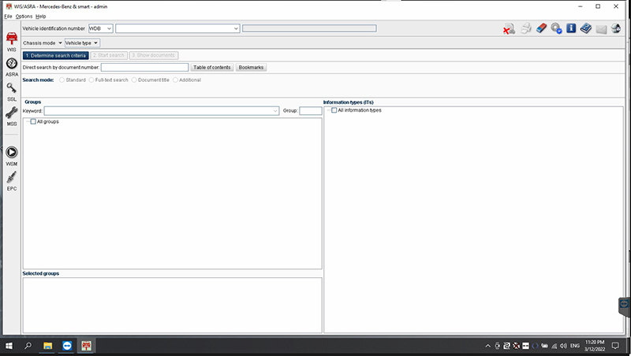Open the WIS module in the sidebar
Image resolution: width=631 pixels, height=356 pixels.
pyautogui.click(x=12, y=42)
